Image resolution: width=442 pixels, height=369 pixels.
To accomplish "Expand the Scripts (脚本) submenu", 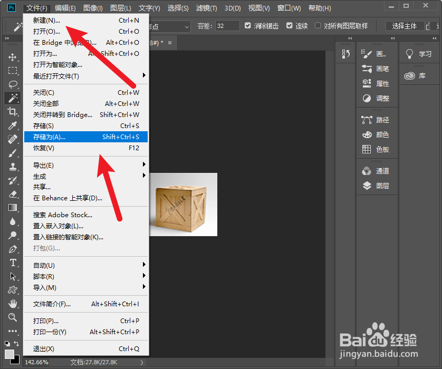I will (x=85, y=276).
